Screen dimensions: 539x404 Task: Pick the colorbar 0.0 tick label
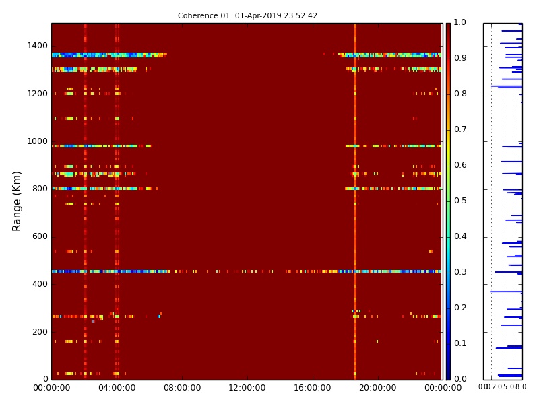pyautogui.click(x=460, y=379)
